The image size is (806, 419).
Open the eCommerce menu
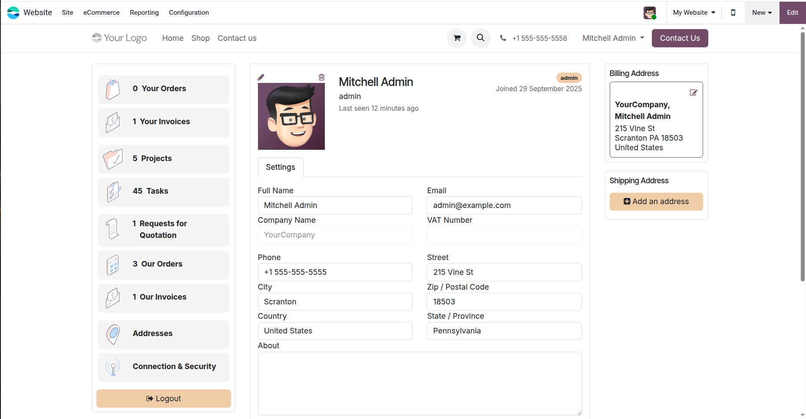tap(102, 13)
